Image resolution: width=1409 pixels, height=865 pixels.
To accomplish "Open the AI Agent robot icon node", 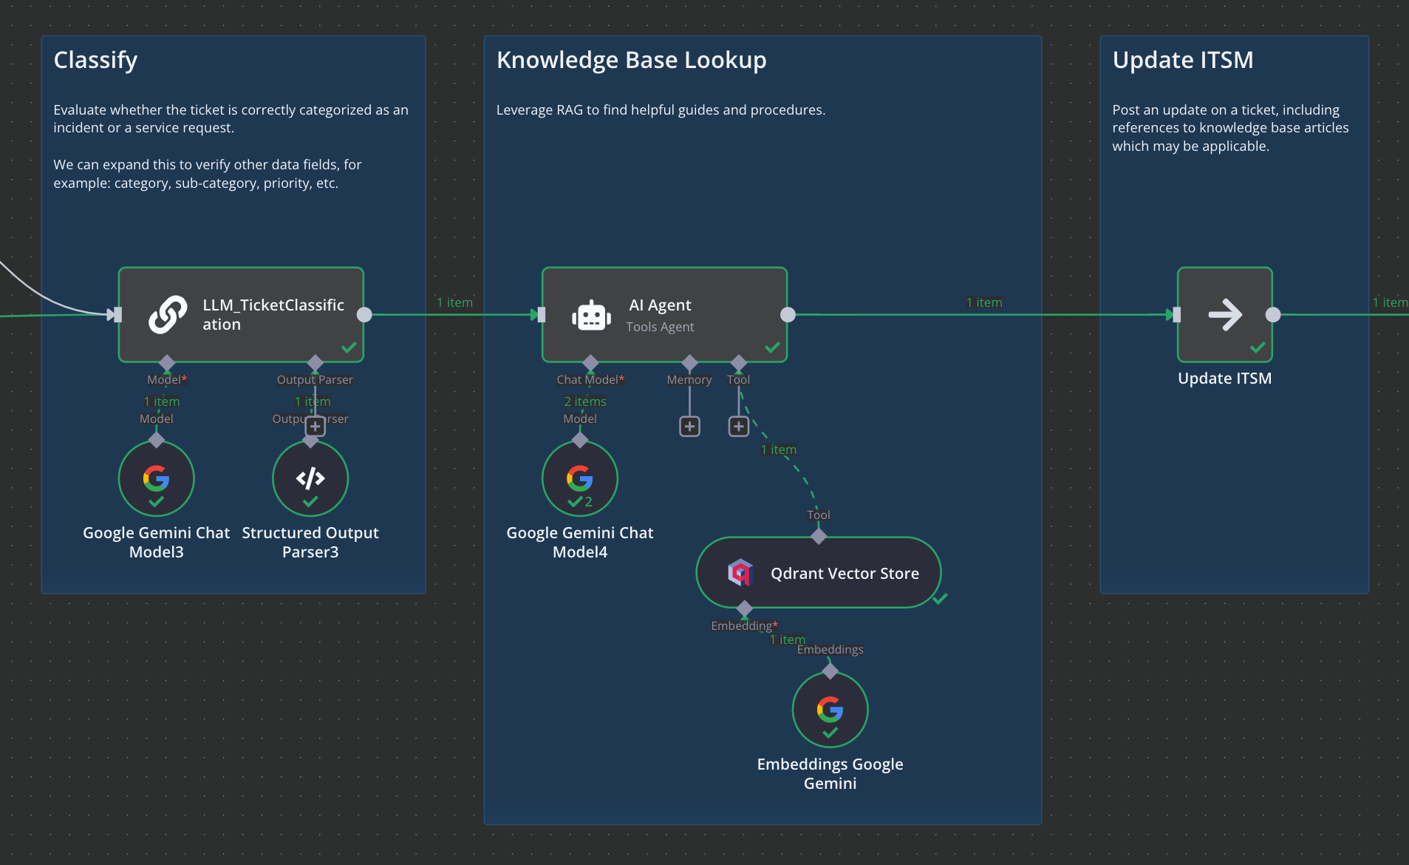I will 591,316.
